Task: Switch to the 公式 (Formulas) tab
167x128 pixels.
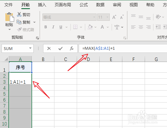Action: (x=84, y=5)
